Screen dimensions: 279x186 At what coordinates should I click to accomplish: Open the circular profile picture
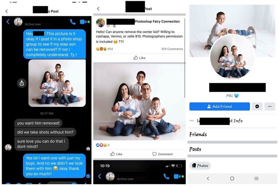pyautogui.click(x=232, y=57)
